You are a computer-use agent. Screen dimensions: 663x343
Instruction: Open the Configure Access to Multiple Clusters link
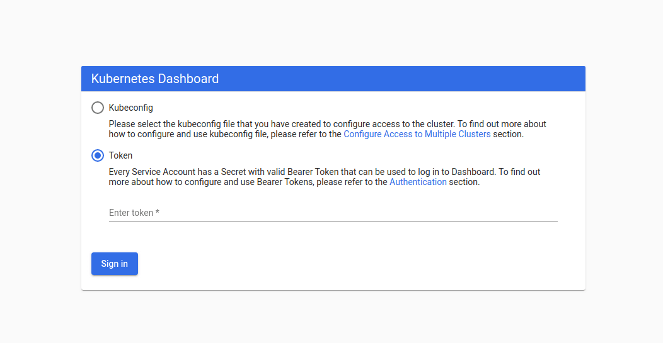coord(417,134)
